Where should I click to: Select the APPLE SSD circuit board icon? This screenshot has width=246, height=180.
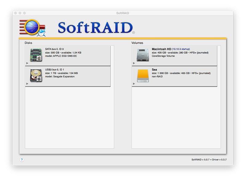[36, 54]
